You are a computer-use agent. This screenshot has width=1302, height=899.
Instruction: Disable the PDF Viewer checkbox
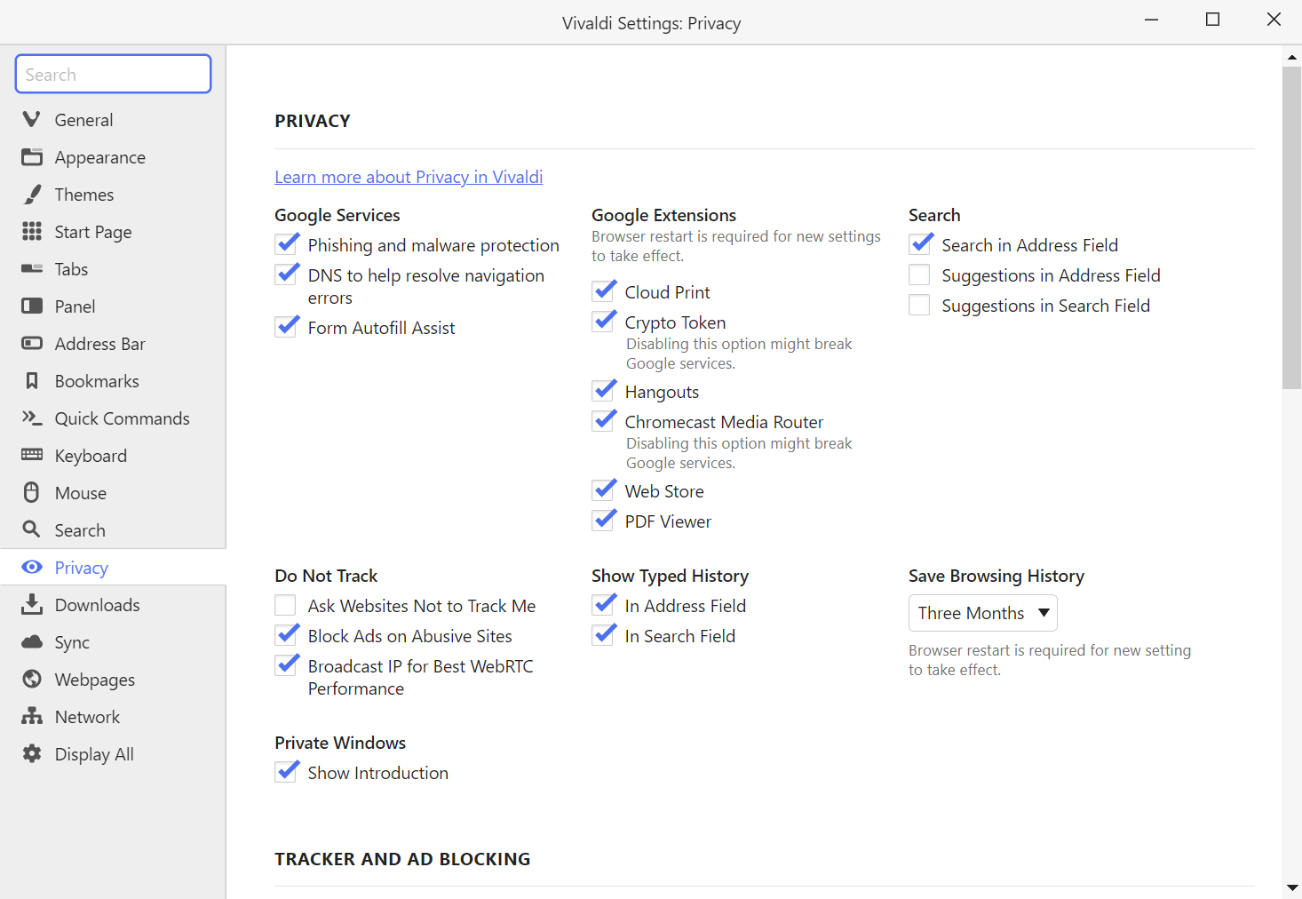click(x=603, y=521)
